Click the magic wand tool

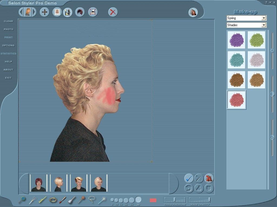tap(102, 200)
